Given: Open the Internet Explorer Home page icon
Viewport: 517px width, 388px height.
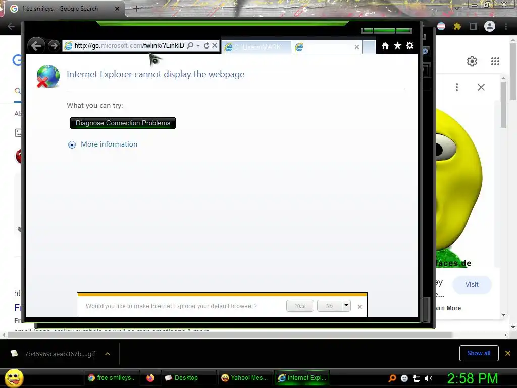Looking at the screenshot, I should [x=385, y=45].
